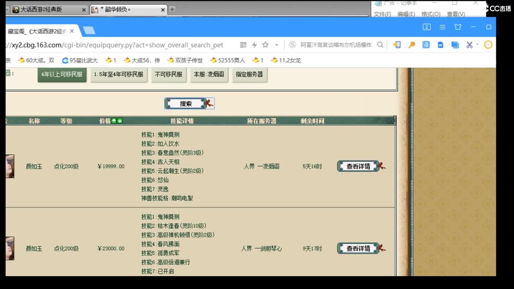Open bookmark 60大成。双
The image size is (514, 289).
[x=36, y=60]
